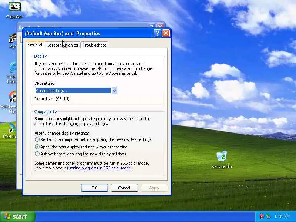The height and width of the screenshot is (222, 296).
Task: Switch to the Monitor tab
Action: 72,45
